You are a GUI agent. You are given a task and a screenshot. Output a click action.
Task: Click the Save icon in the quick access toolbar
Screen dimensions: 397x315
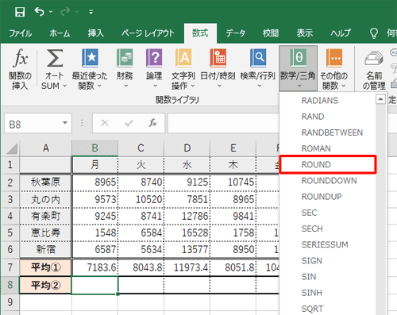[x=20, y=12]
